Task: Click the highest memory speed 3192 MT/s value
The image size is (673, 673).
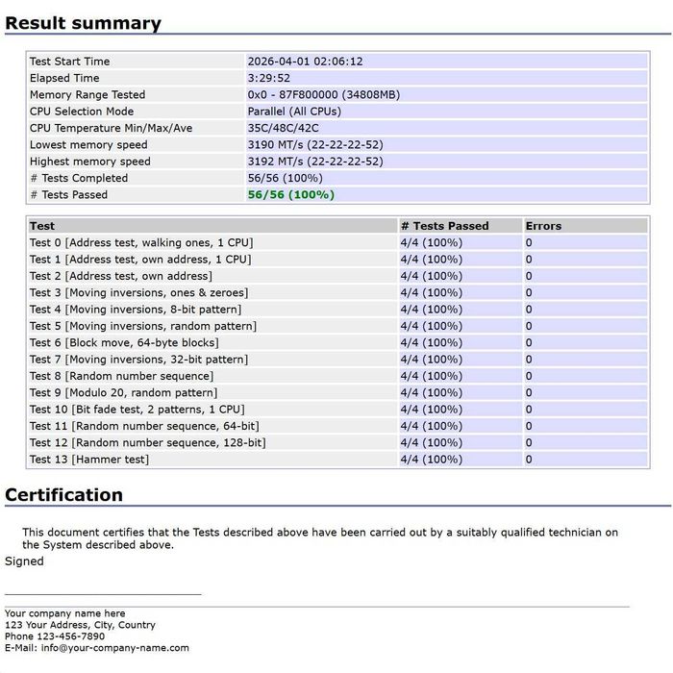Action: [x=315, y=162]
